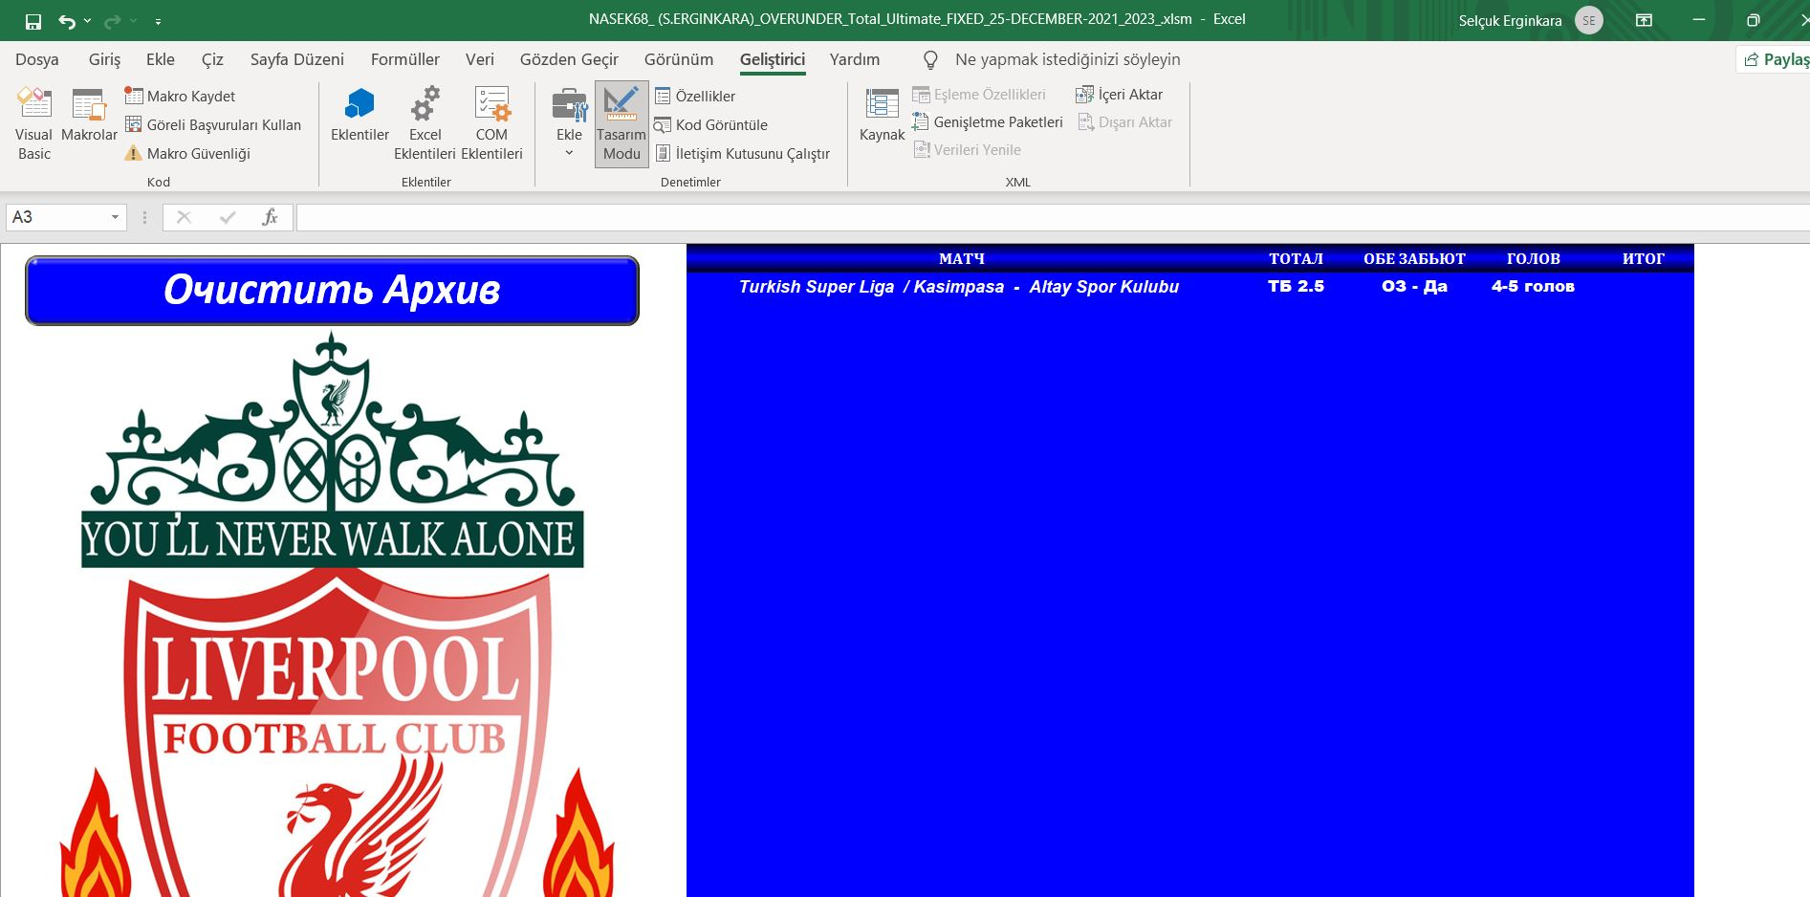This screenshot has height=897, width=1810.
Task: Click the Очистить Архив button
Action: (332, 291)
